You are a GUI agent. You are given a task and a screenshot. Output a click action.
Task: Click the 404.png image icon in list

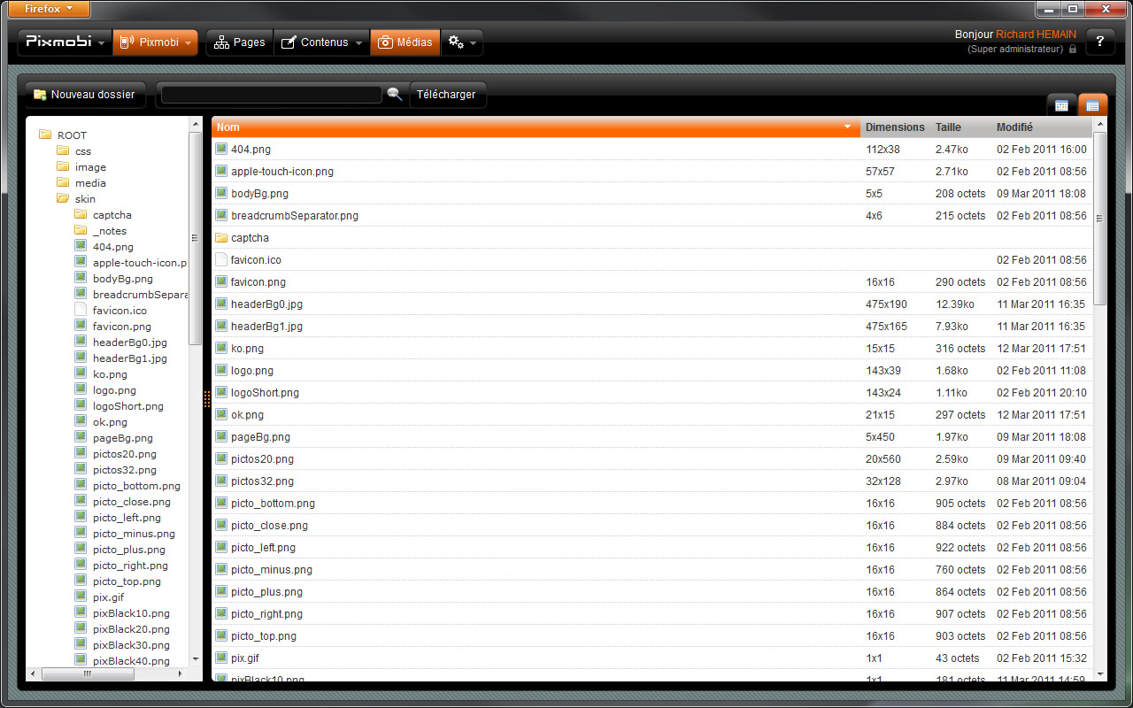click(221, 149)
